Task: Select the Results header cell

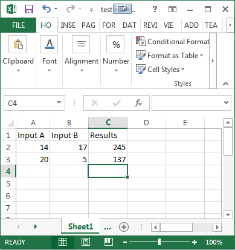Action: [108, 135]
